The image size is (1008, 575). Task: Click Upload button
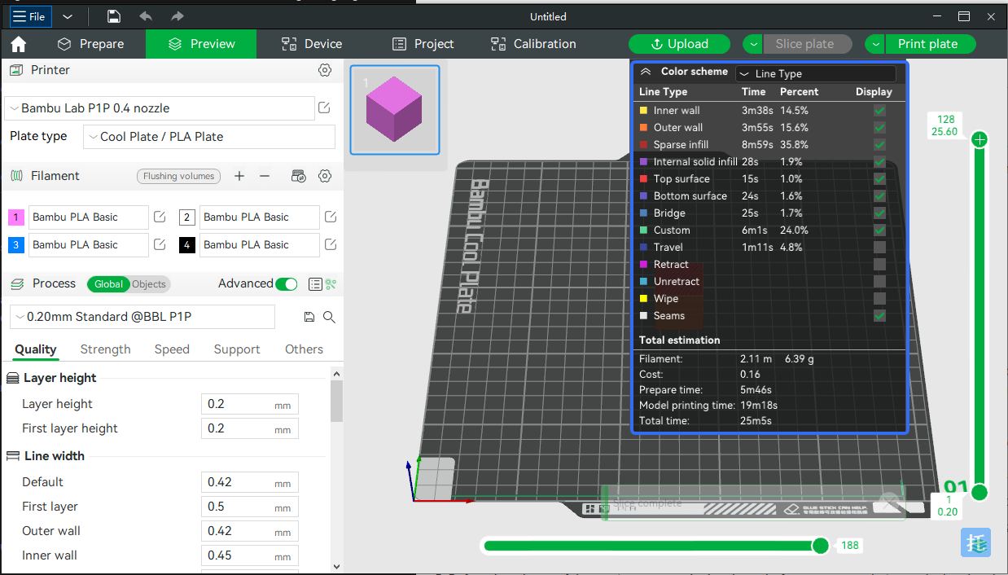tap(680, 44)
